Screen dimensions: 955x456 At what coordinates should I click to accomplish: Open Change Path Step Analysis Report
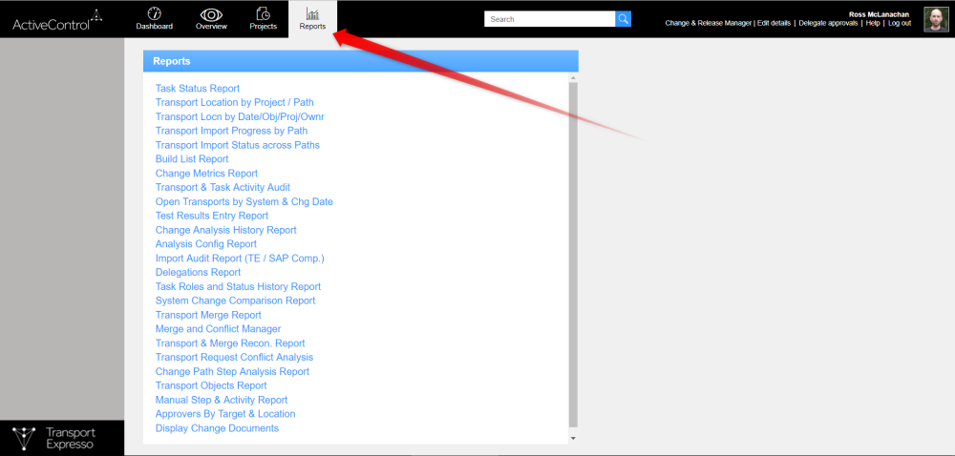(232, 371)
